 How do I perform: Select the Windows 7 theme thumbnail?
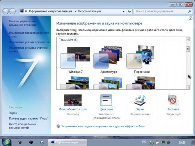75,57
